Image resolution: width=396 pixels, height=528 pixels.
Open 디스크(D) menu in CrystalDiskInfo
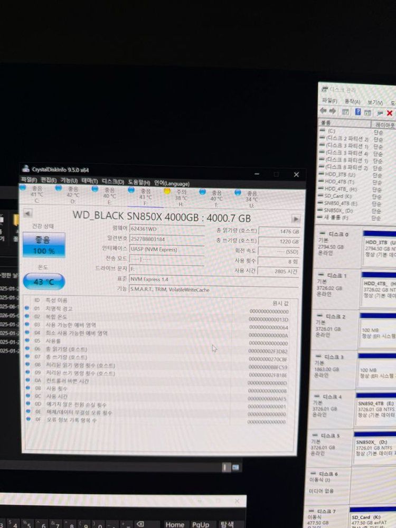[x=113, y=182]
